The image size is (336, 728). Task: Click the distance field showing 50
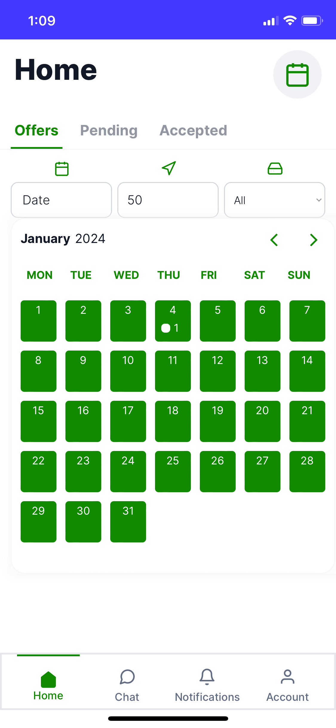(168, 200)
